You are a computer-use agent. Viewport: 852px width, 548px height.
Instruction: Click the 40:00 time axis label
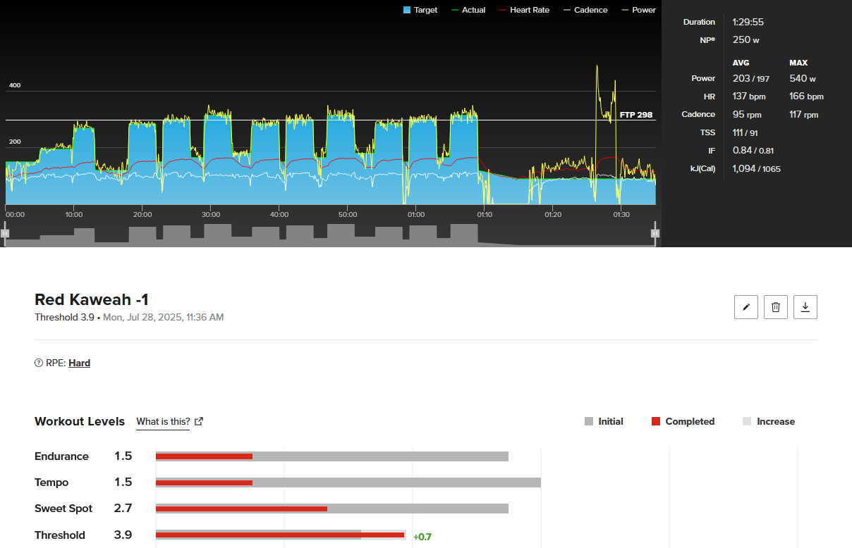pyautogui.click(x=279, y=214)
